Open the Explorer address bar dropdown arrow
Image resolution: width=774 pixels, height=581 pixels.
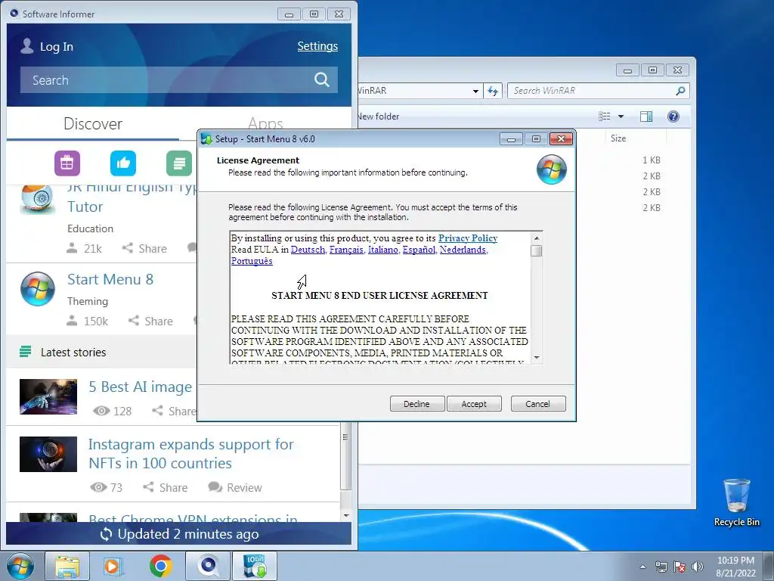475,91
